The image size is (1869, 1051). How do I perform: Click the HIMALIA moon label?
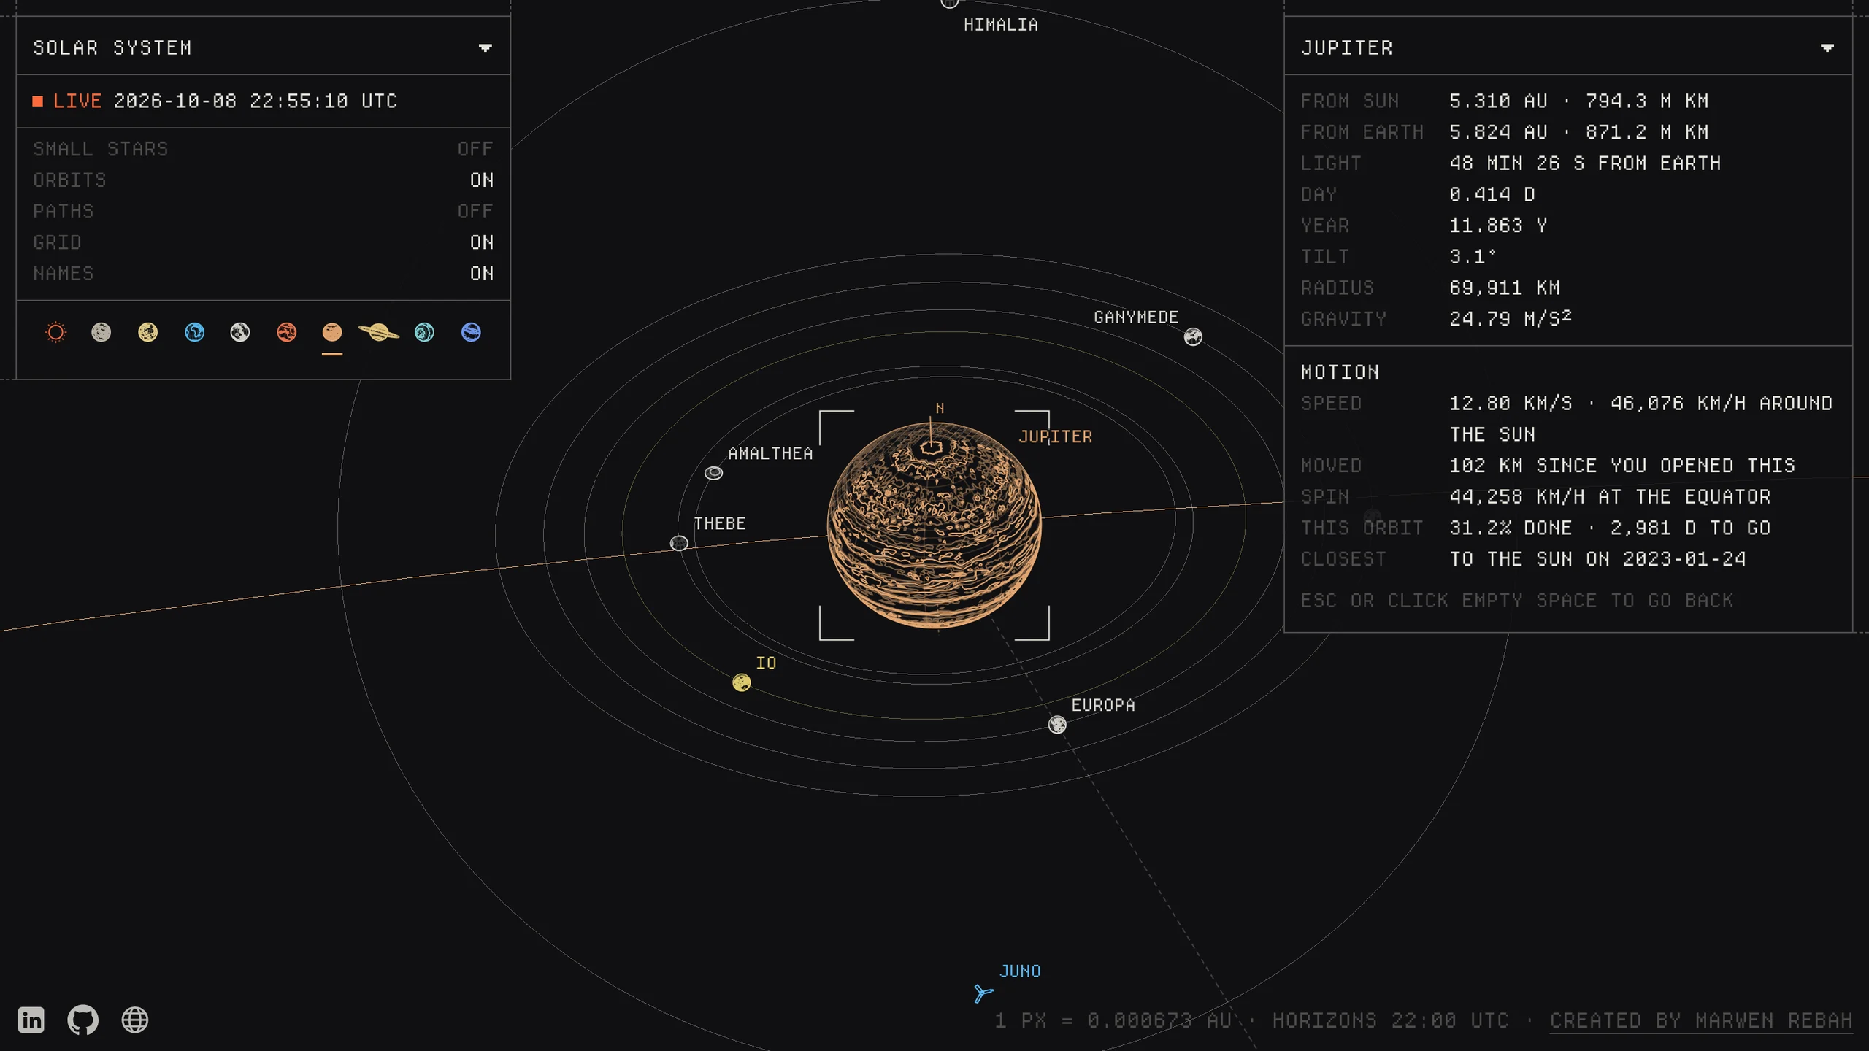pos(1000,25)
